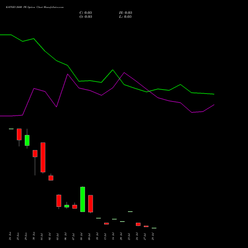The image size is (248, 248).
Task: Click the purple indicator line's right end
Action: 214,105
